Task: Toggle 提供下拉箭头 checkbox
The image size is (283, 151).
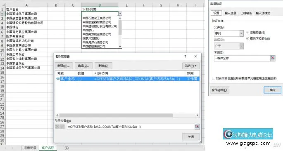Action: click(x=247, y=38)
